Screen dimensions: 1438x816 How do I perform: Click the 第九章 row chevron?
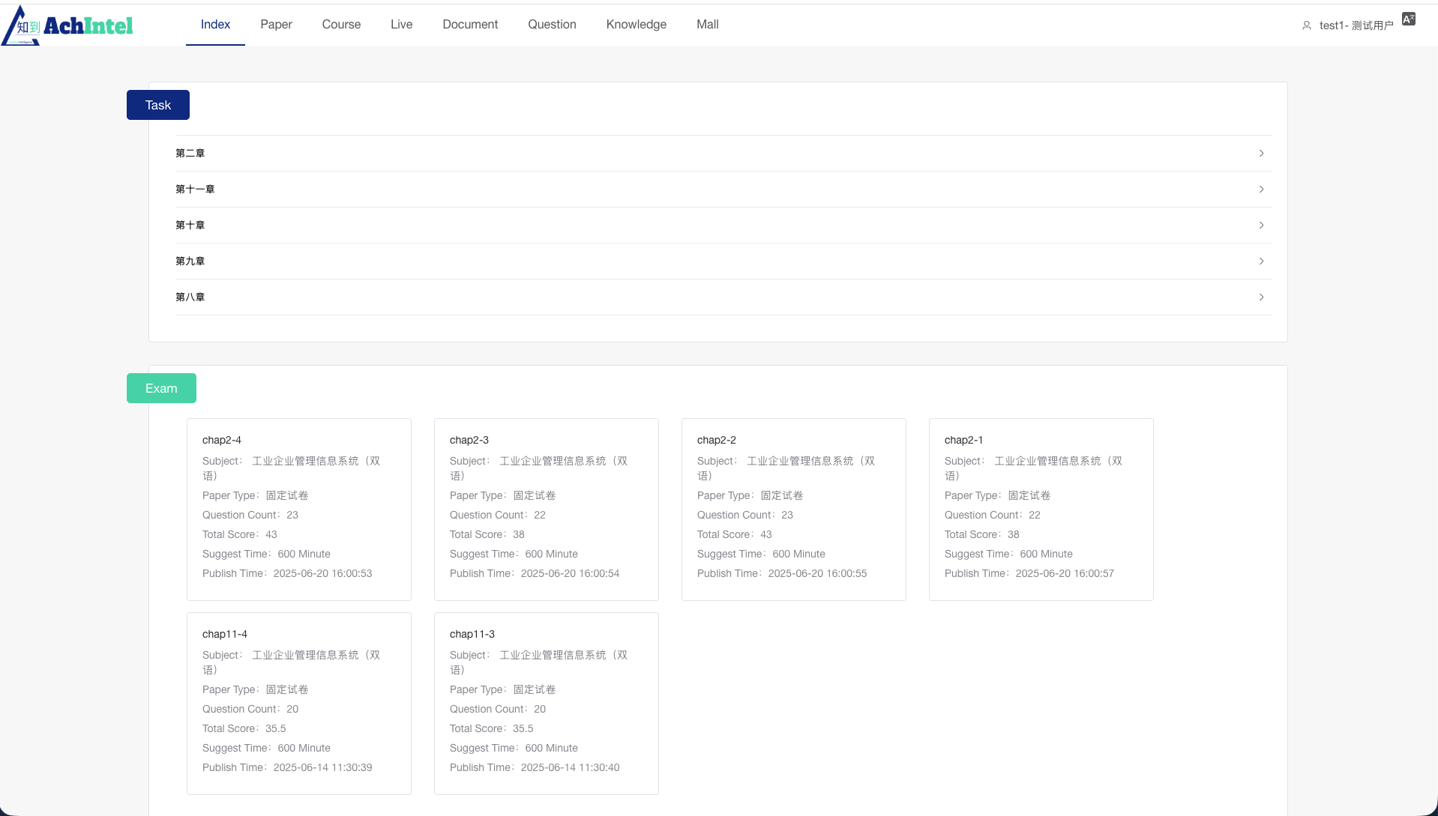(1261, 262)
